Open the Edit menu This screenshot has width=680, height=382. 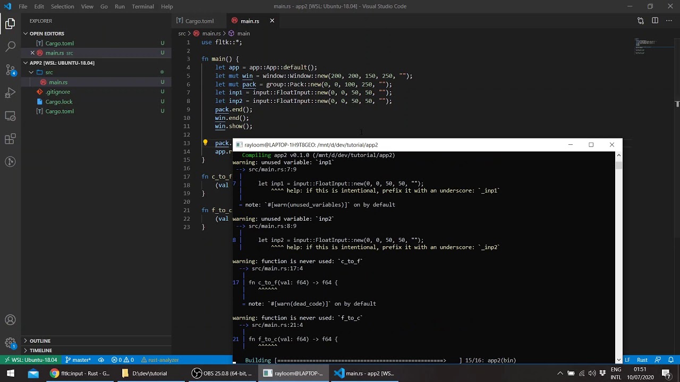coord(39,6)
